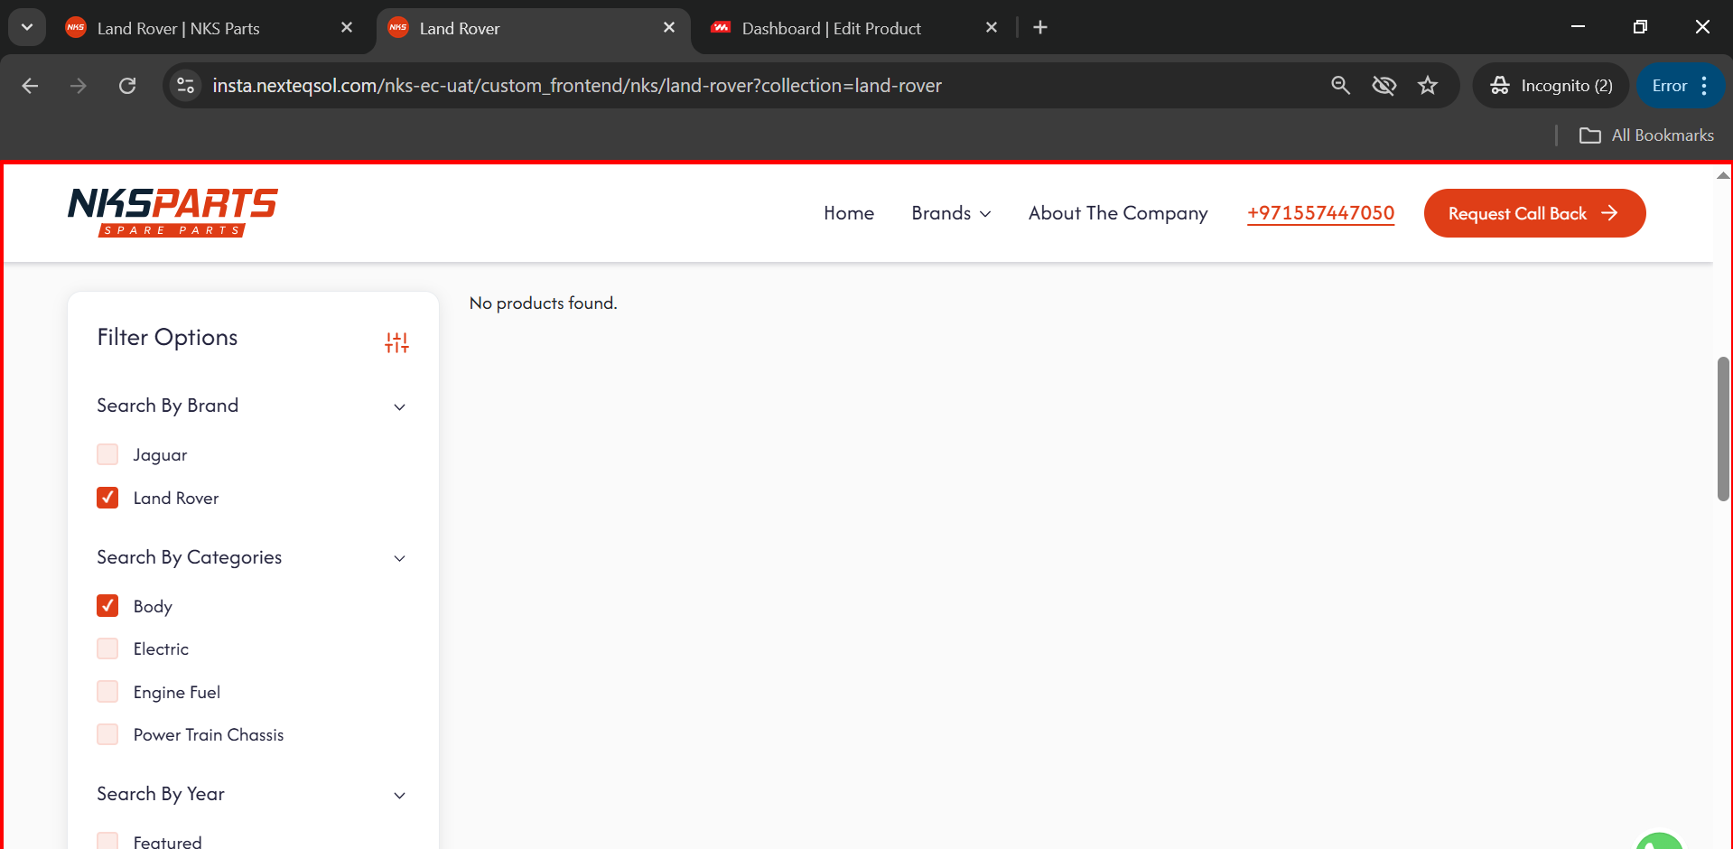Viewport: 1733px width, 849px height.
Task: Click the filter sliders icon
Action: coord(396,342)
